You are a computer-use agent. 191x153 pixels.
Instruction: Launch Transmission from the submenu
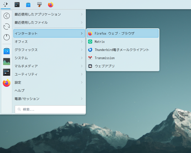(x=123, y=58)
